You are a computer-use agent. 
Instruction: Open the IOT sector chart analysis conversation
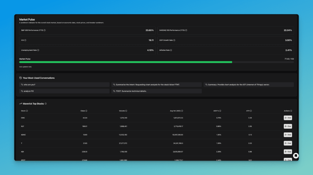(x=249, y=85)
